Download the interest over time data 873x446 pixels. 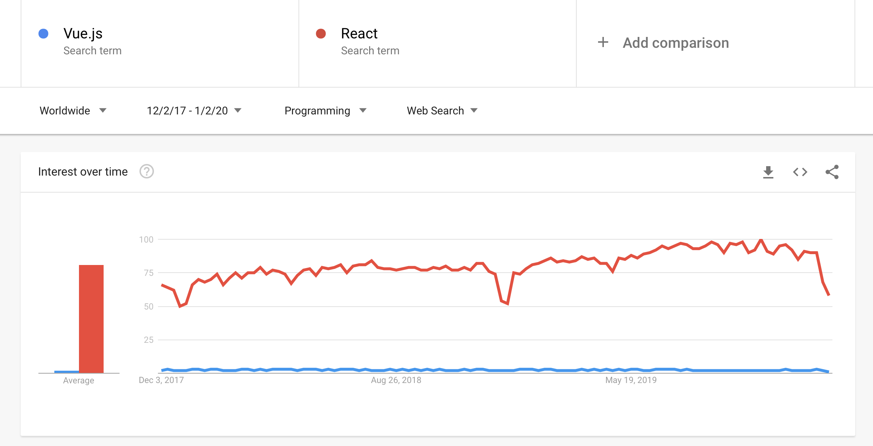[x=768, y=172]
